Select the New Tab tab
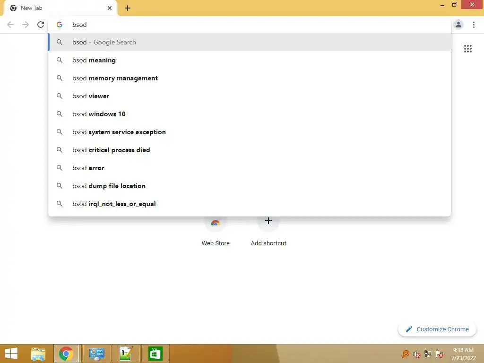Viewport: 484px width, 363px height. [60, 8]
